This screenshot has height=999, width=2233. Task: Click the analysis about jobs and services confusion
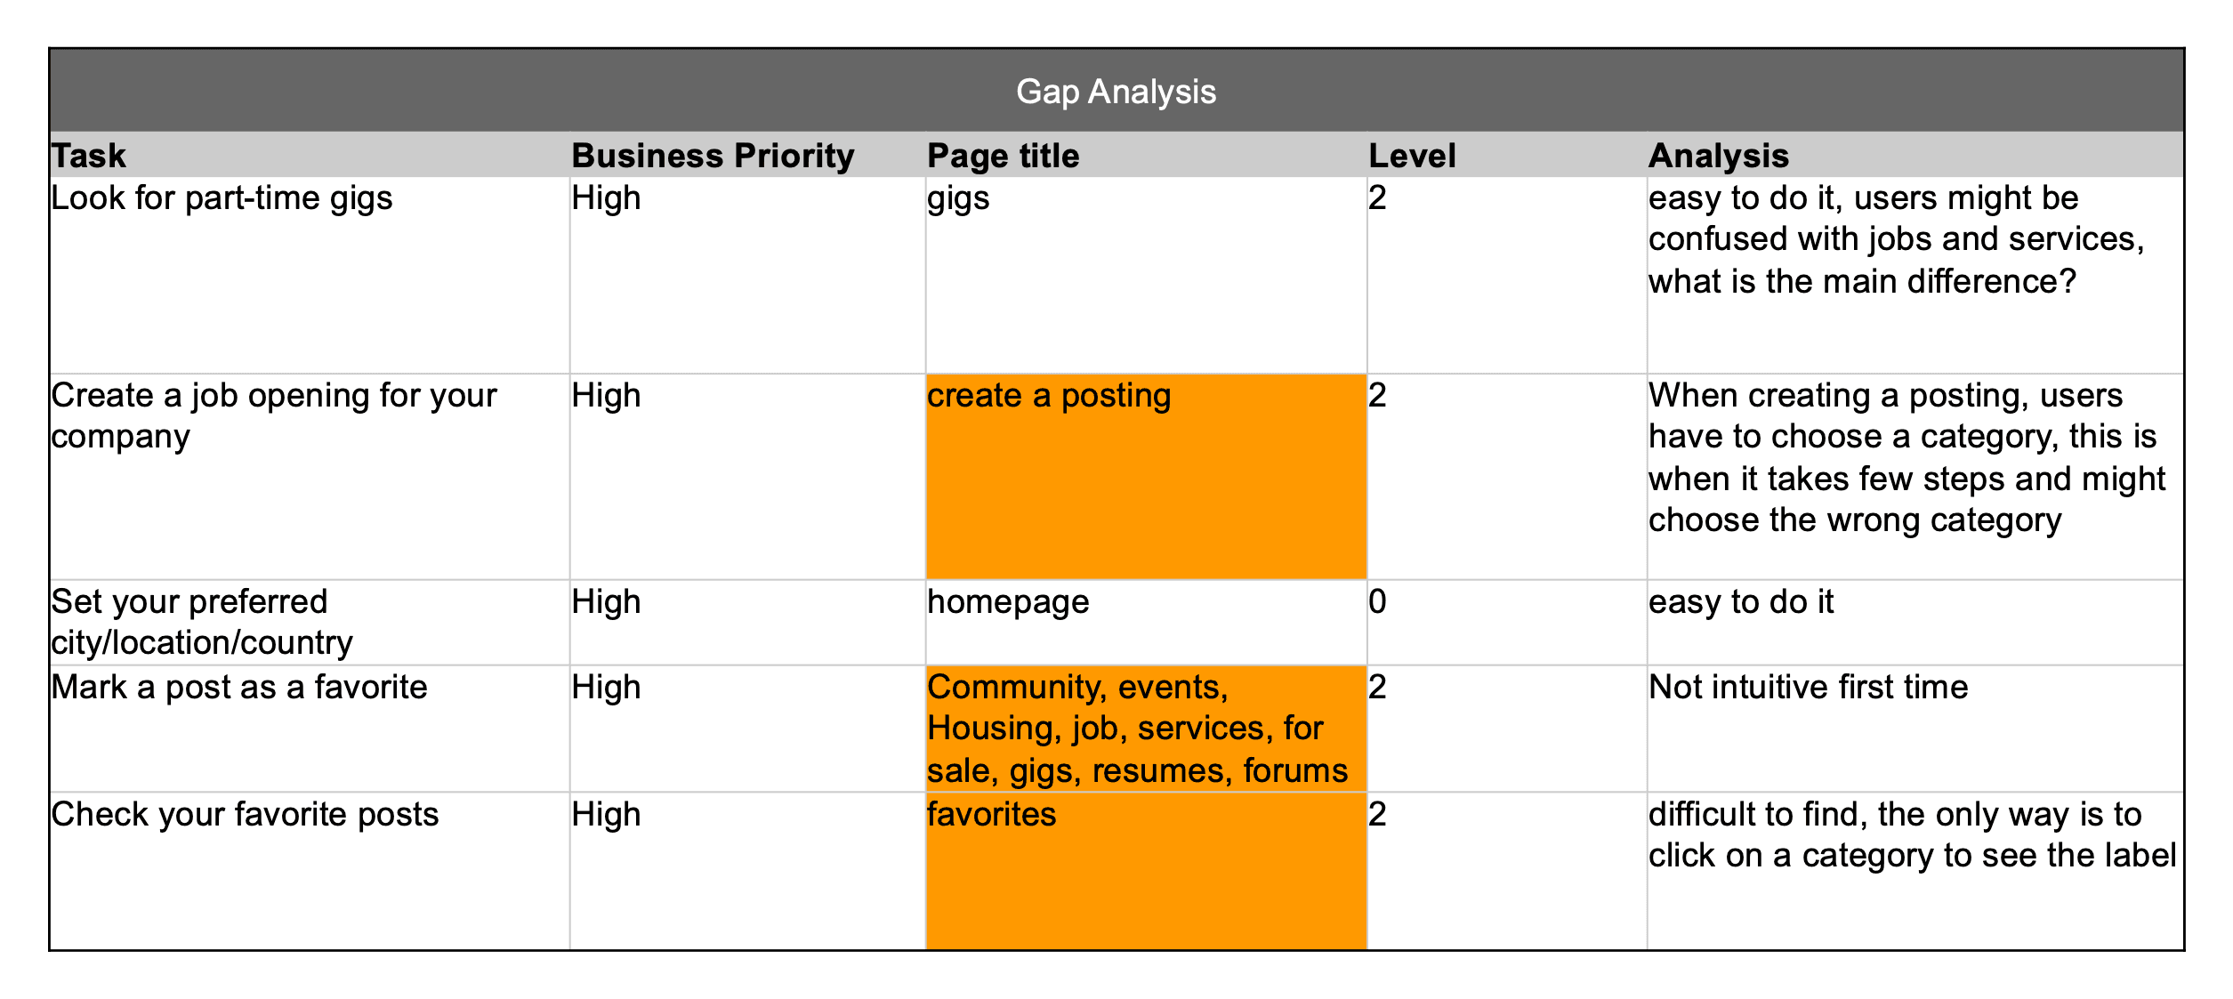tap(1895, 240)
